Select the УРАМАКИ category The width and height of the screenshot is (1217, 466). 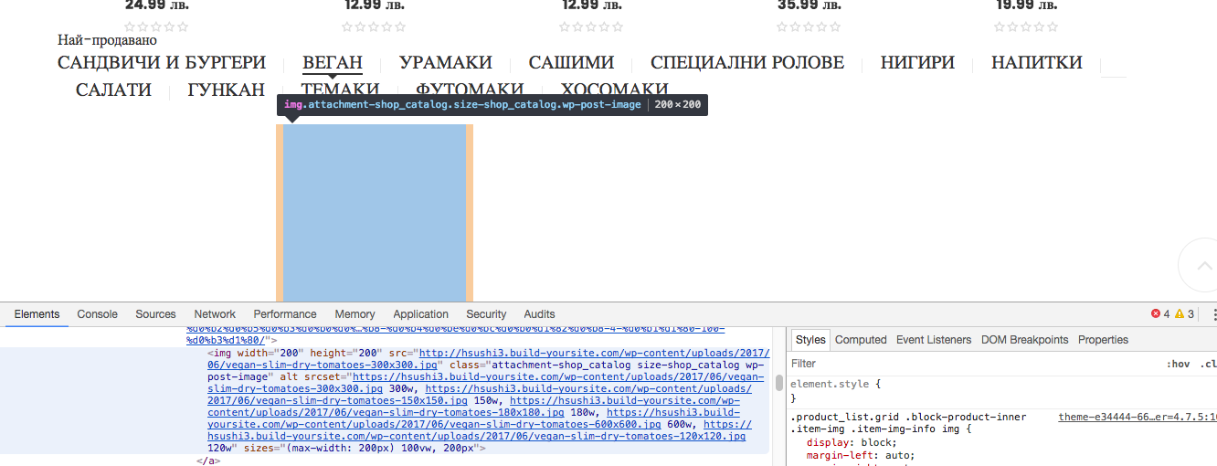click(445, 63)
